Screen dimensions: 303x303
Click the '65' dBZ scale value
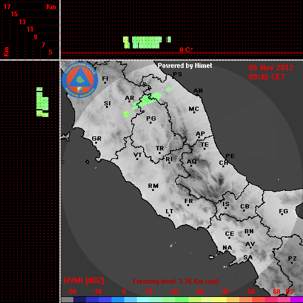click(289, 291)
